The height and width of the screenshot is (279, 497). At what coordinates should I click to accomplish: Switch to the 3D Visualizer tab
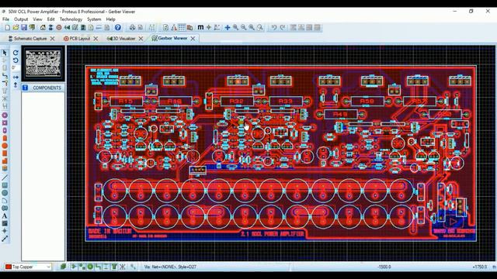click(x=121, y=38)
